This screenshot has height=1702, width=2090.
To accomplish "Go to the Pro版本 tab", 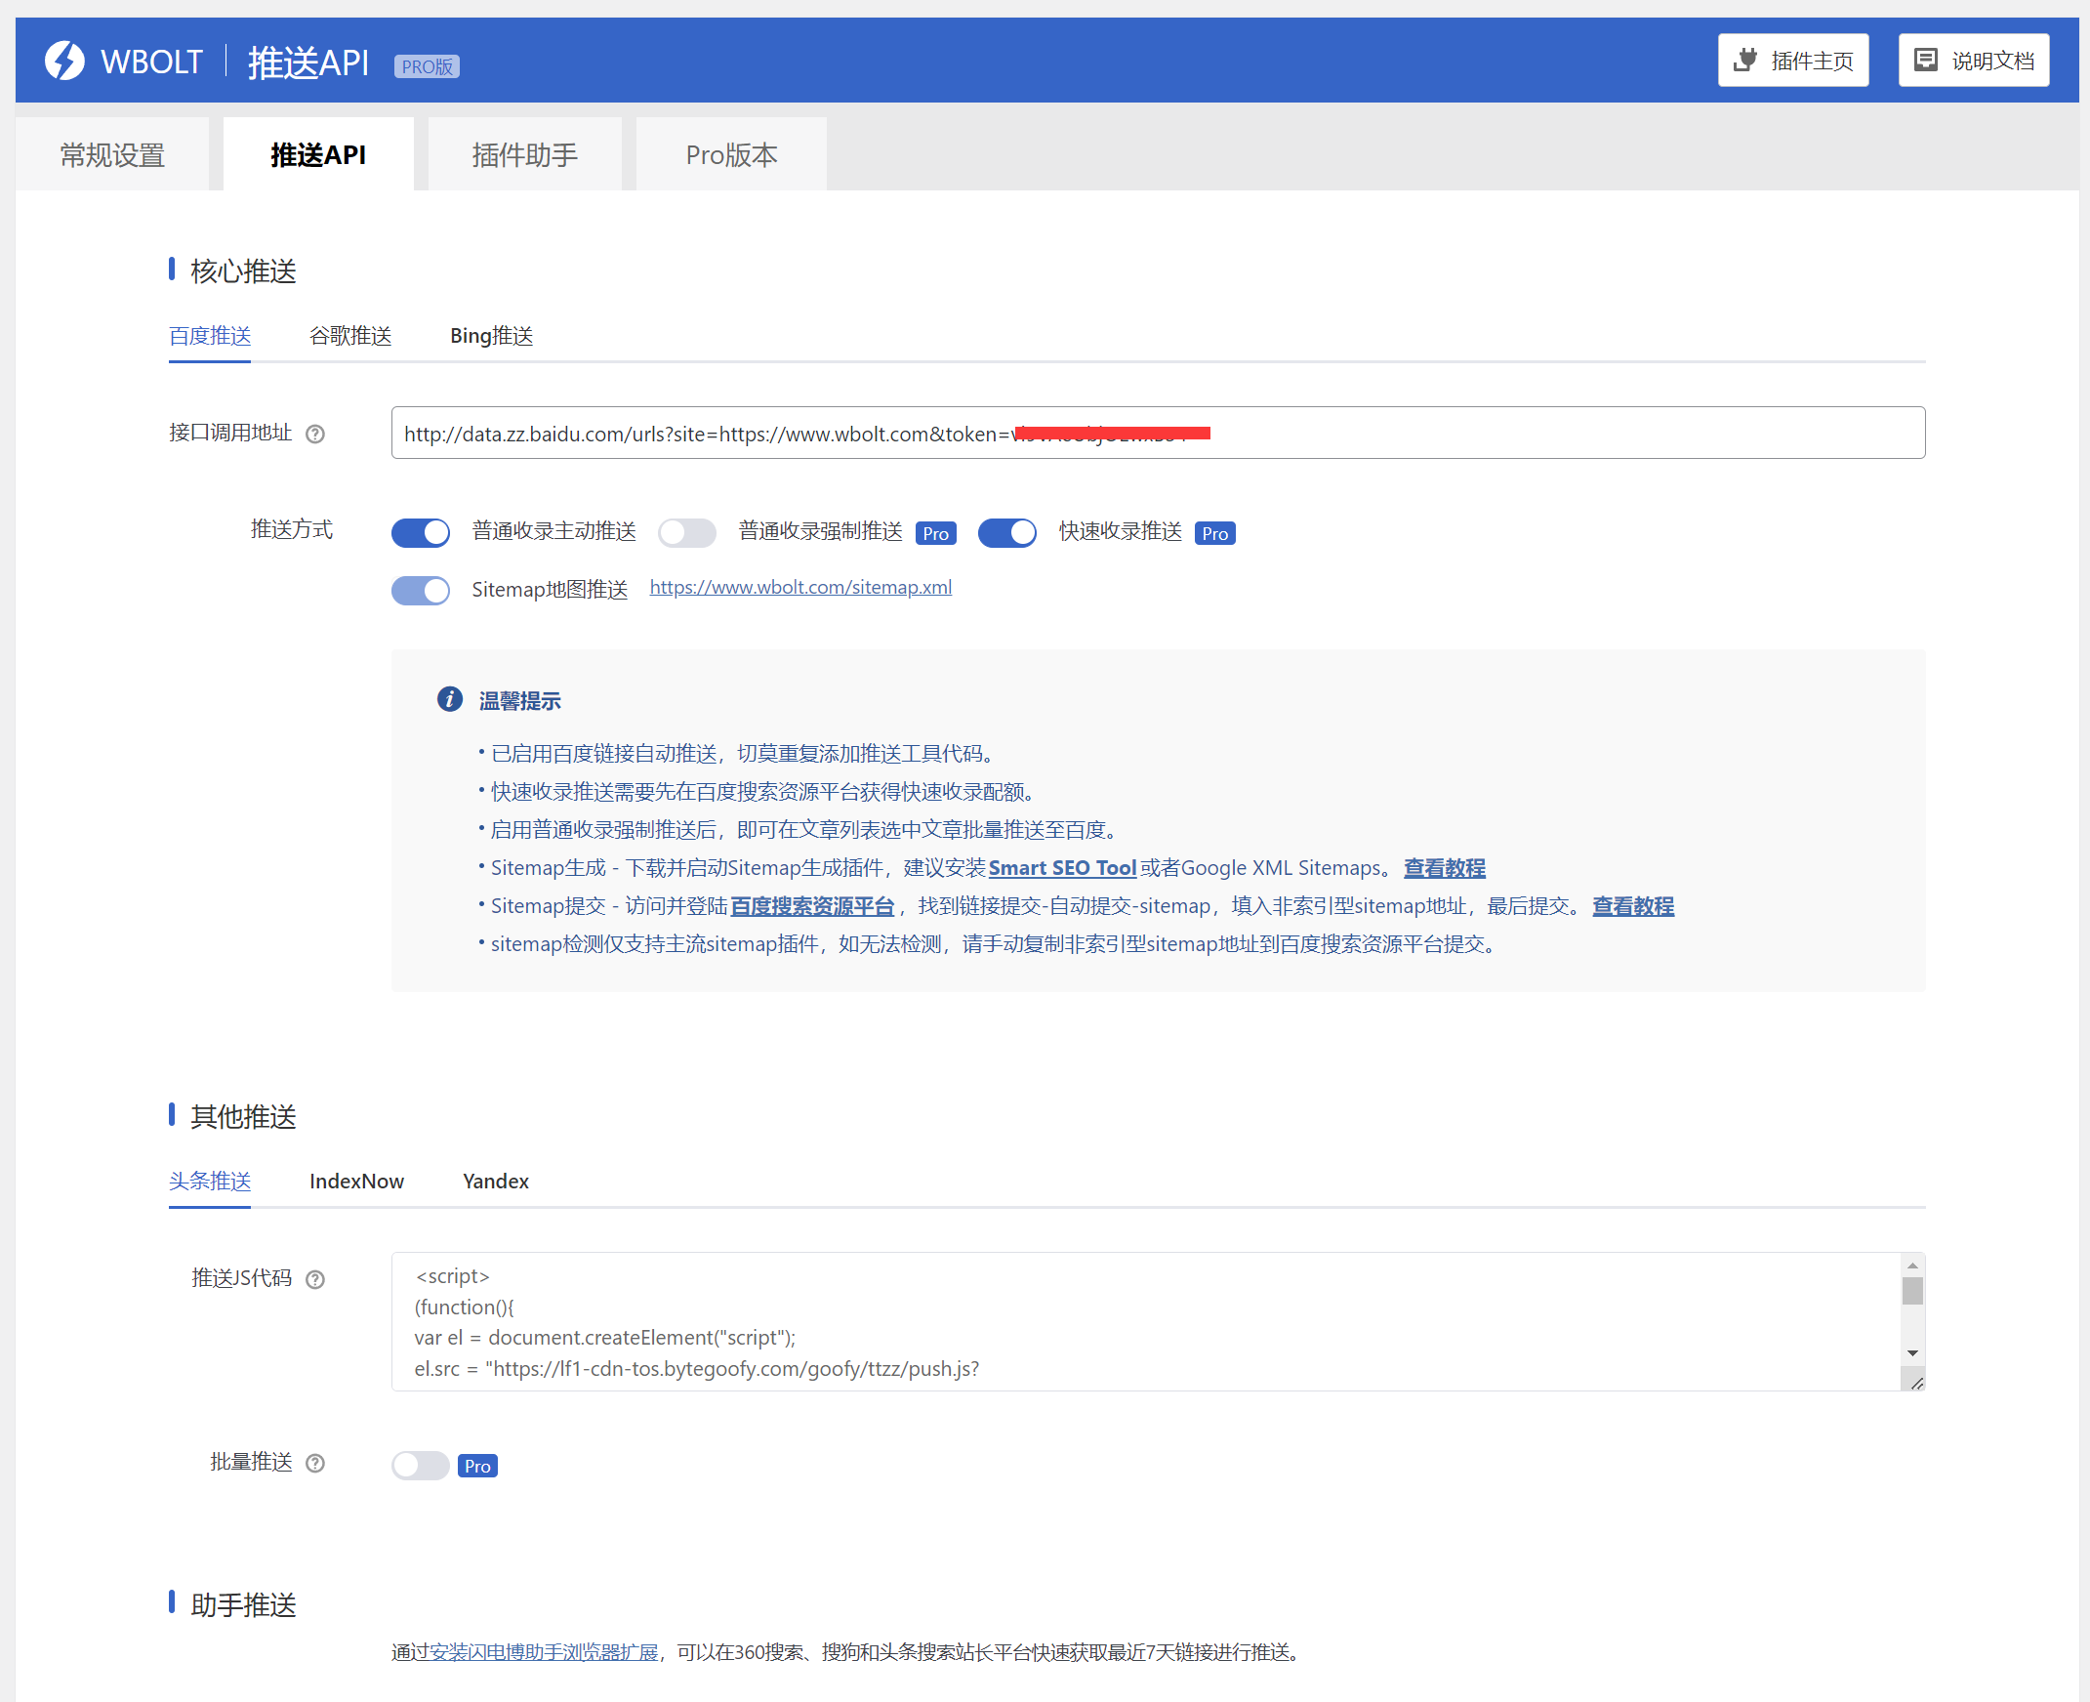I will point(732,155).
